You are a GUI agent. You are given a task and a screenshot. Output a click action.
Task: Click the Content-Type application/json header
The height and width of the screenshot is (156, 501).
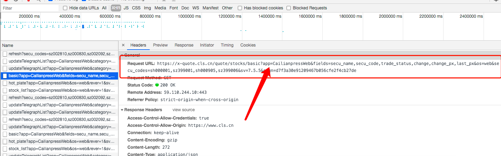coord(163,154)
